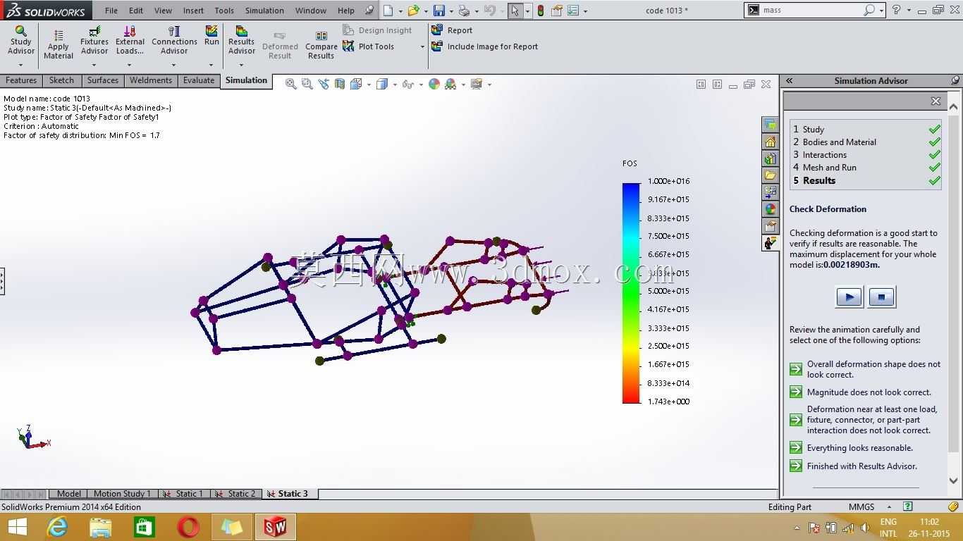
Task: Open Fixtures Advisor
Action: (94, 42)
